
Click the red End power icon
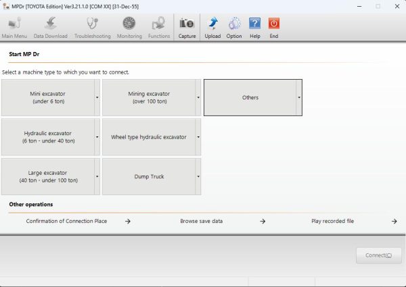point(273,28)
